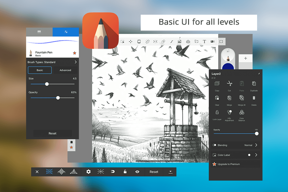
Task: Toggle perspective guide visibility eye
Action: coord(137,172)
